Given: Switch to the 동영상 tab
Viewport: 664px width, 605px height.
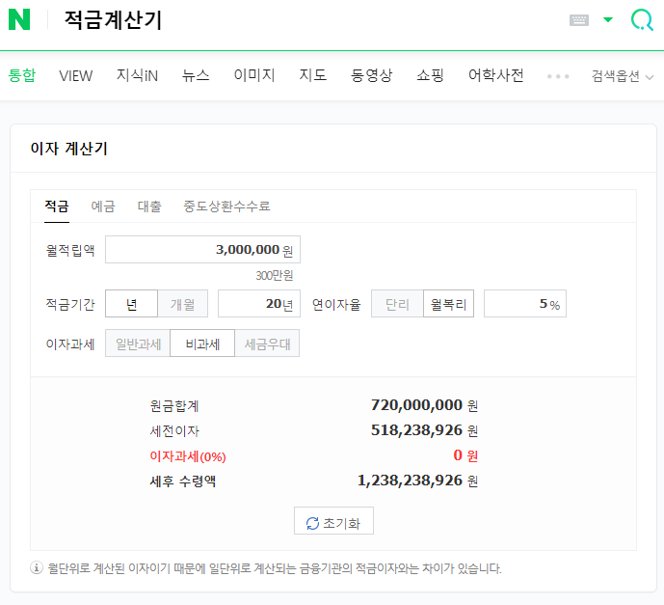Looking at the screenshot, I should [372, 75].
